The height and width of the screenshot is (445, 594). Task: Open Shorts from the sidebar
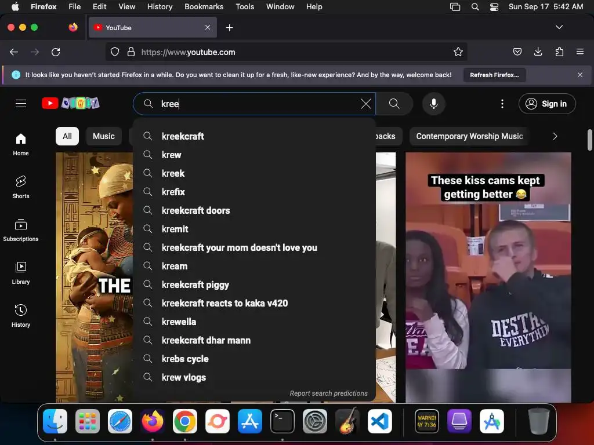point(21,187)
